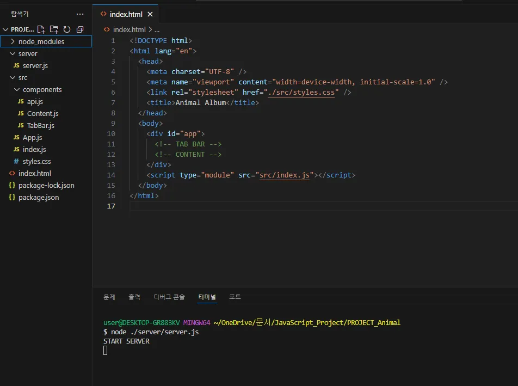Click the 'module' script type value

coord(218,175)
